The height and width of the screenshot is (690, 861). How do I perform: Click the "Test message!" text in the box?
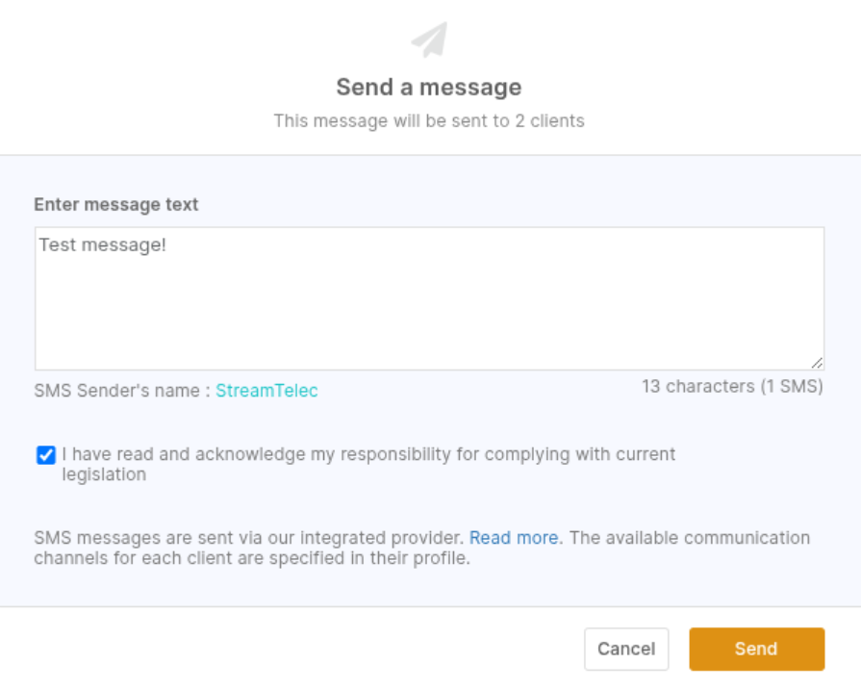point(103,245)
